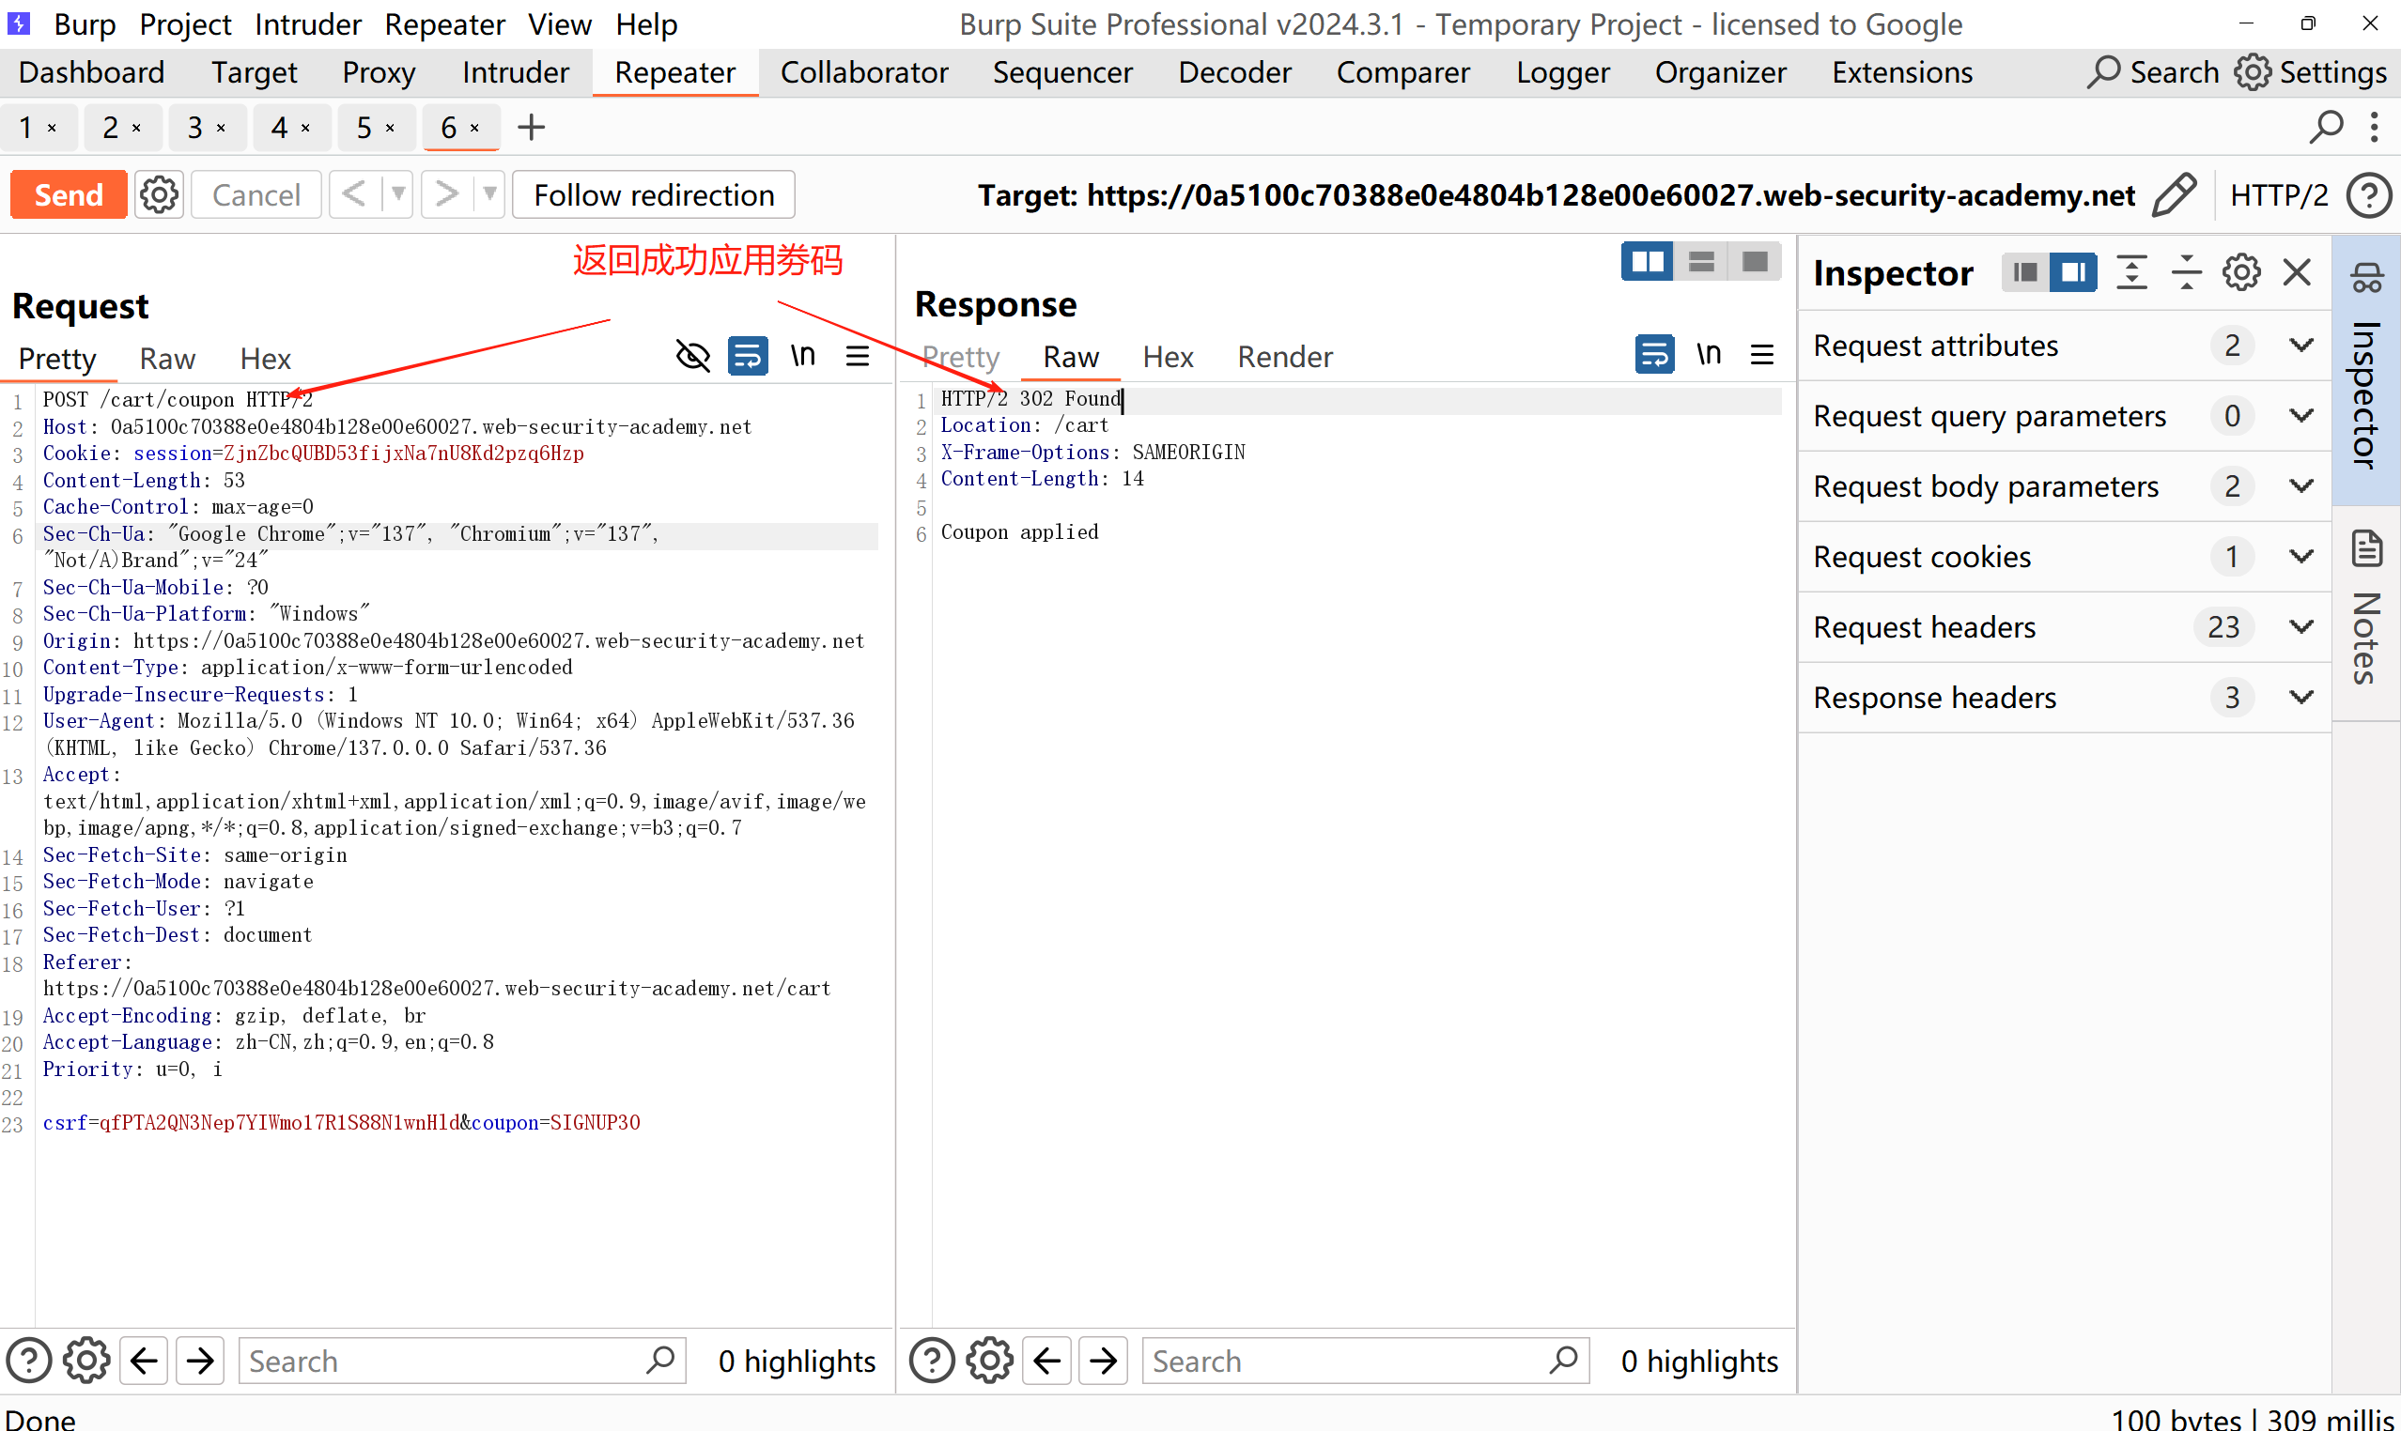Select the Hex tab in Response
2401x1431 pixels.
coord(1168,357)
